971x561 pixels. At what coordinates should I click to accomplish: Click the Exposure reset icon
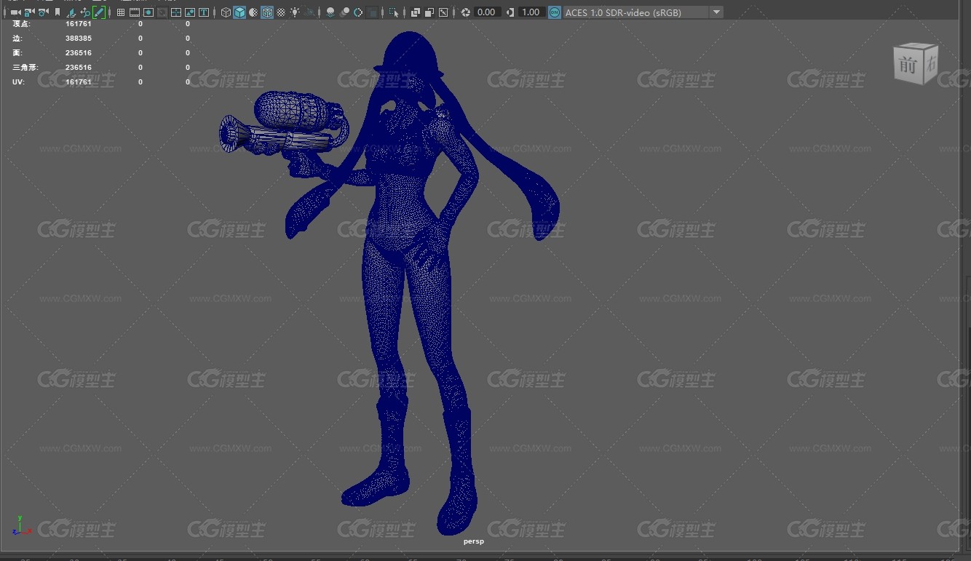(x=466, y=12)
